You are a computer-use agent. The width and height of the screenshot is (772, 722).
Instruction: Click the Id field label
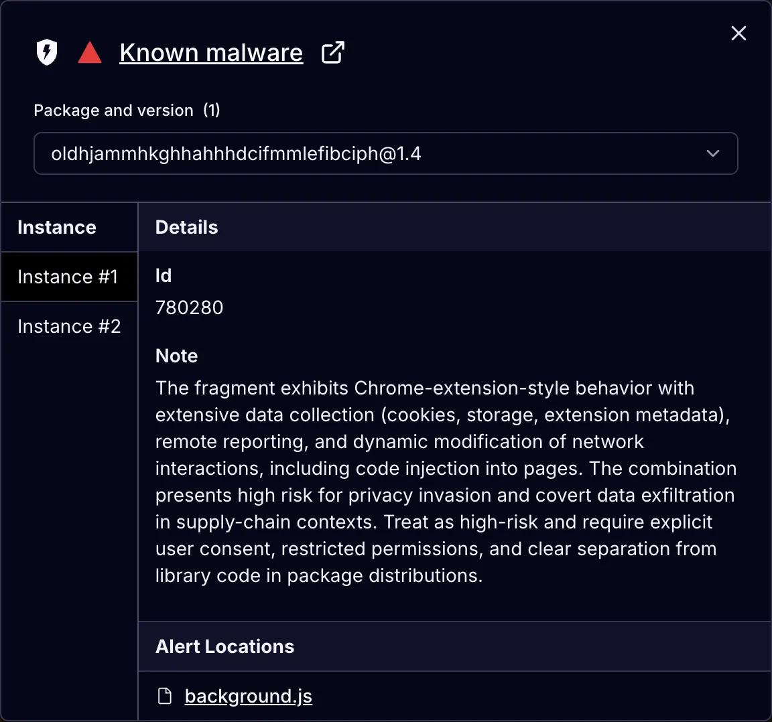164,275
